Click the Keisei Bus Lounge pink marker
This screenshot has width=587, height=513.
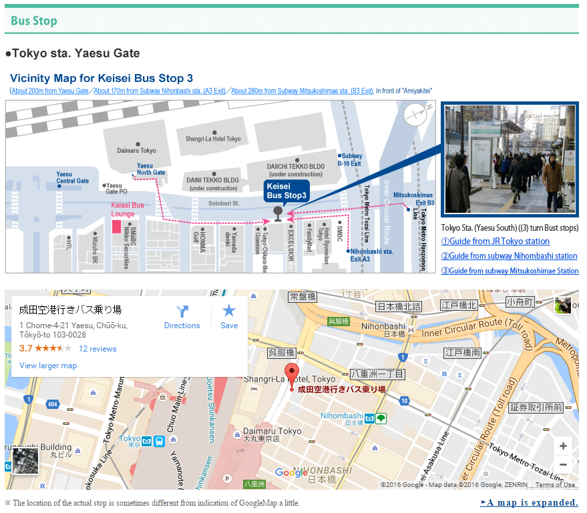pyautogui.click(x=116, y=227)
